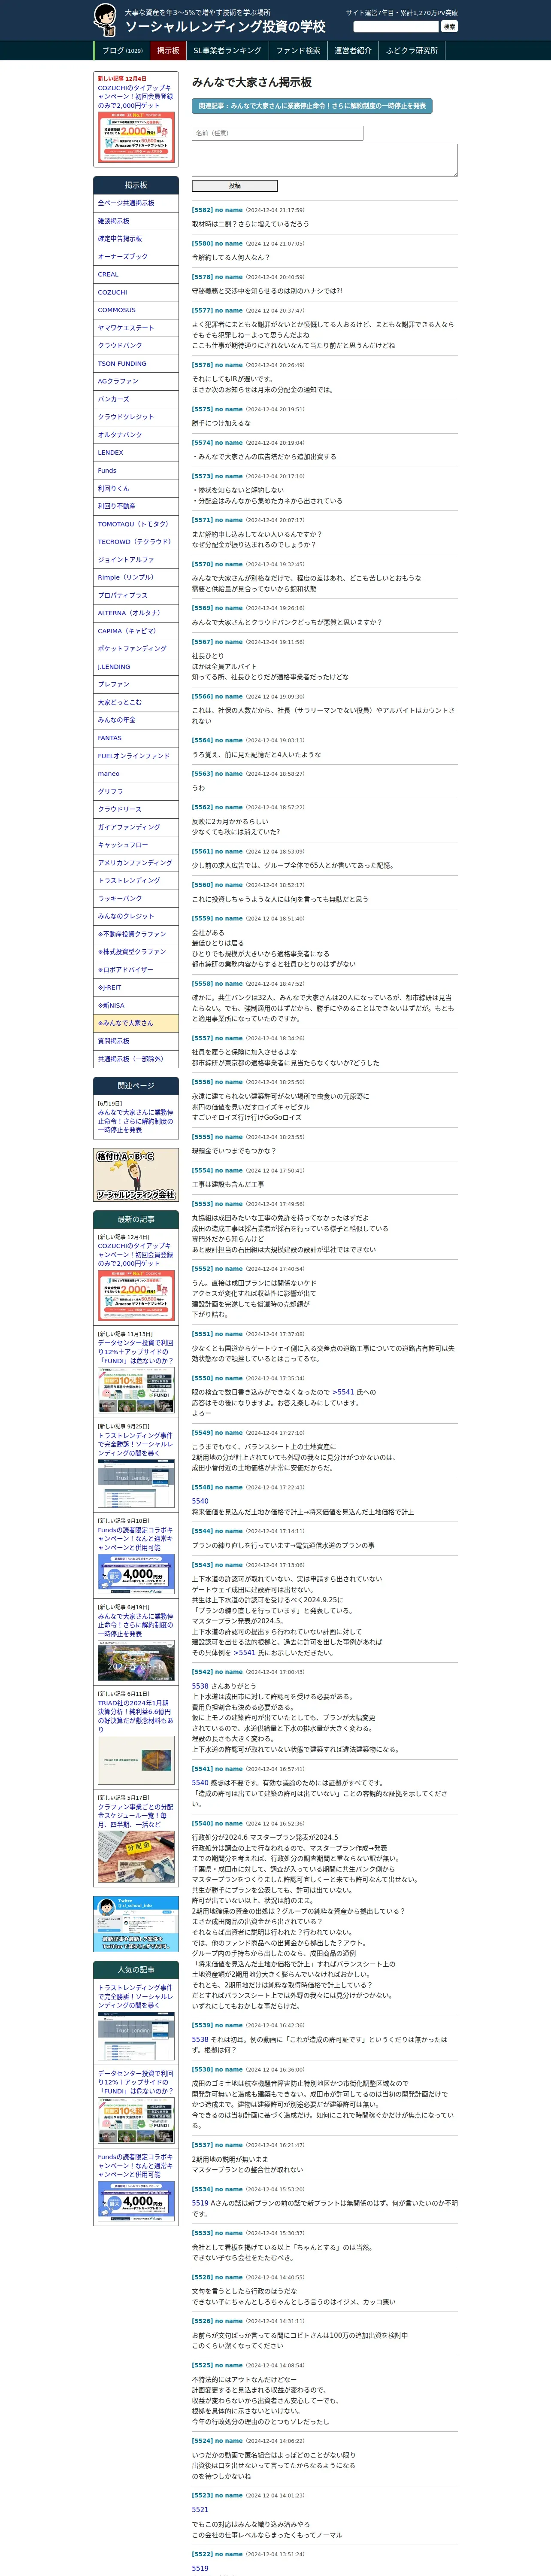Open the 格付け A・B・C ranking banner

pyautogui.click(x=136, y=1176)
